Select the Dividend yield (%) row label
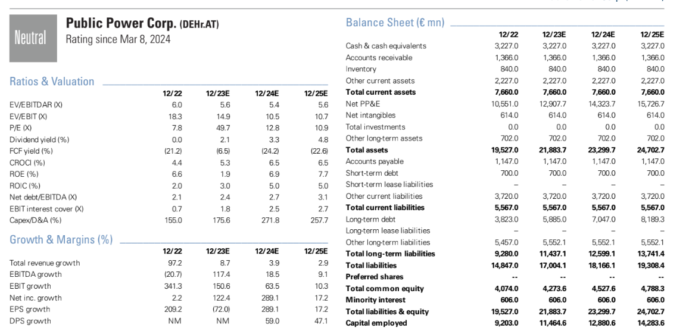 [x=39, y=139]
